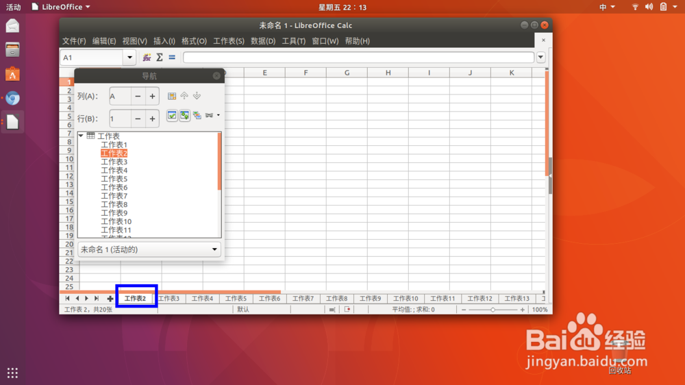
Task: Add a new sheet with plus icon
Action: coord(110,299)
